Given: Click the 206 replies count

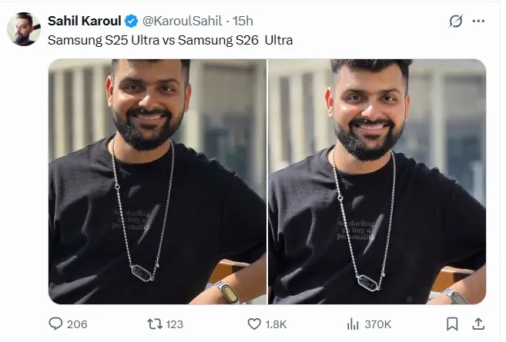Looking at the screenshot, I should [x=77, y=324].
